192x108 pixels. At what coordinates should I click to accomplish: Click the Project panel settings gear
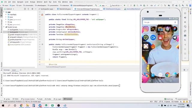pyautogui.click(x=32, y=9)
